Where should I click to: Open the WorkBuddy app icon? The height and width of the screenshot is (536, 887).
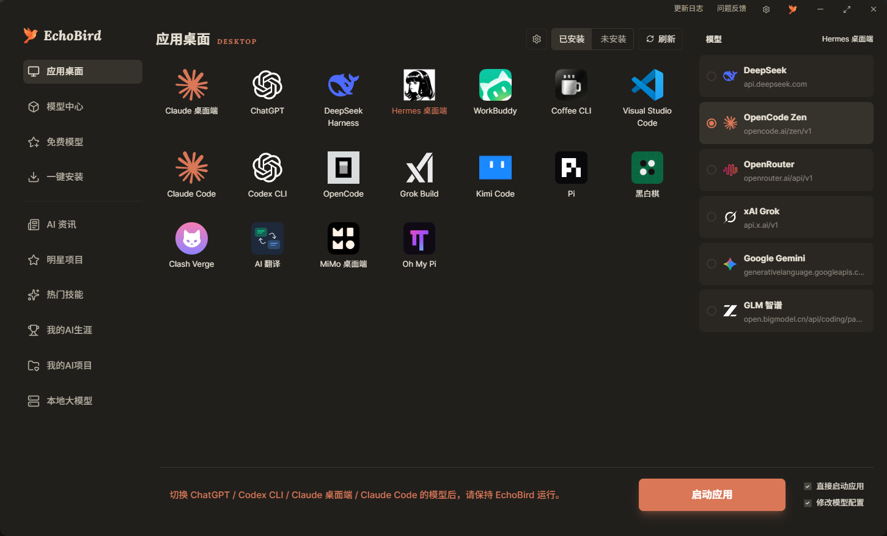[x=495, y=85]
